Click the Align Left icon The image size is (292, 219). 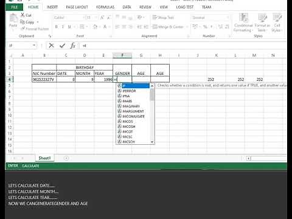[117, 27]
